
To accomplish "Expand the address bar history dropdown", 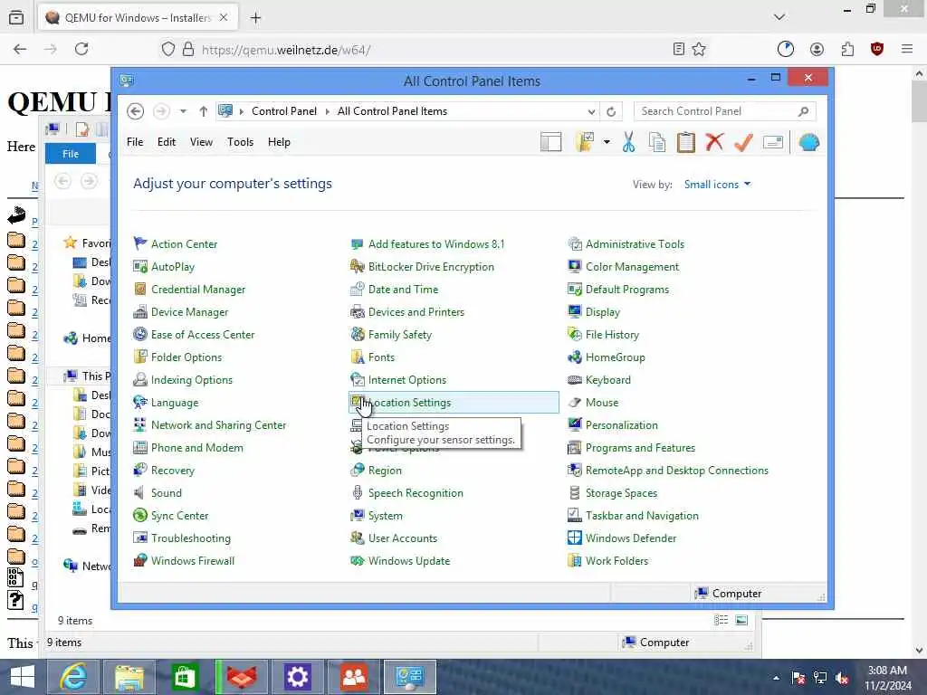I will click(x=590, y=111).
